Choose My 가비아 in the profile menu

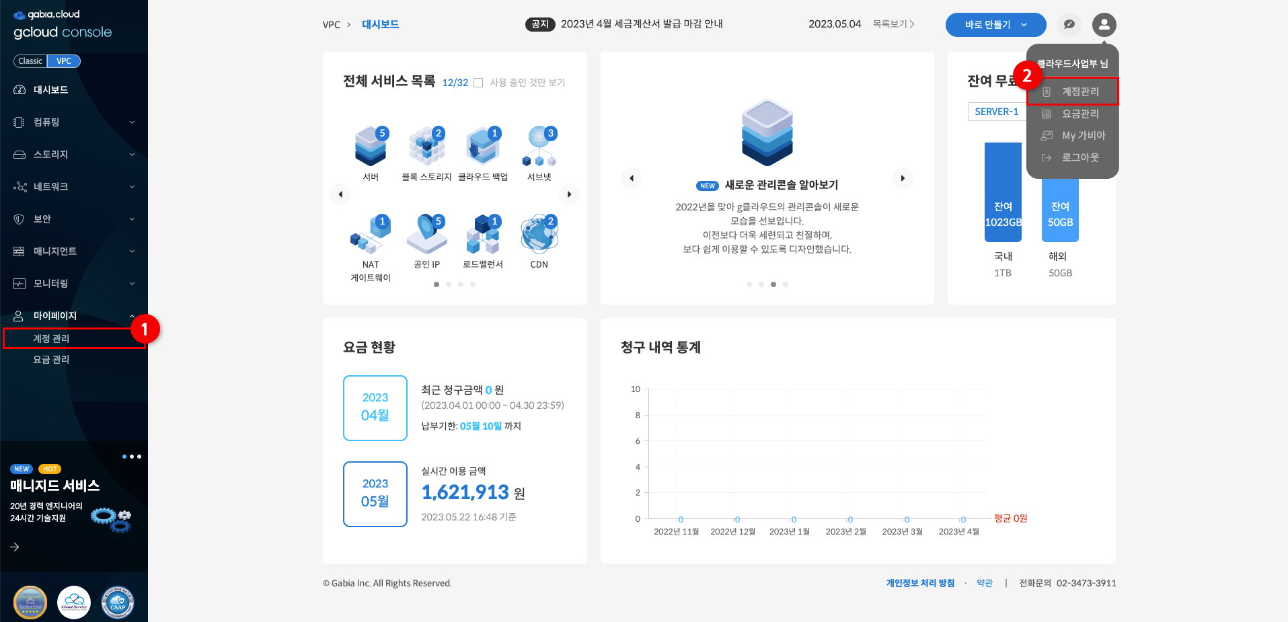1083,135
